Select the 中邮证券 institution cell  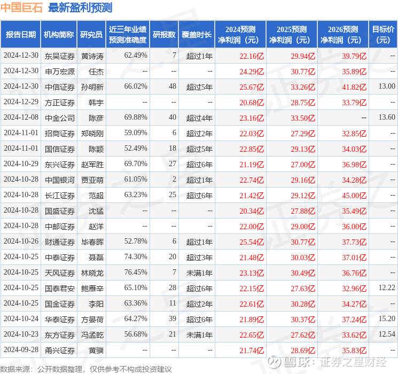60,227
